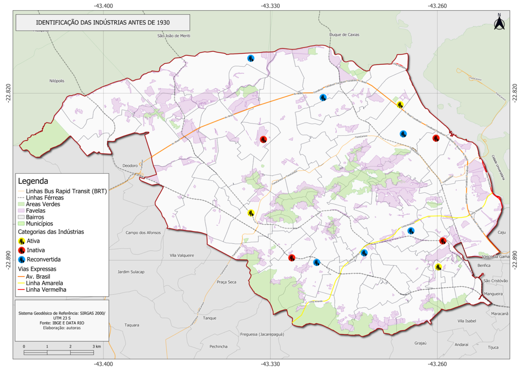Click the Campo dos Afonsos label

point(143,233)
